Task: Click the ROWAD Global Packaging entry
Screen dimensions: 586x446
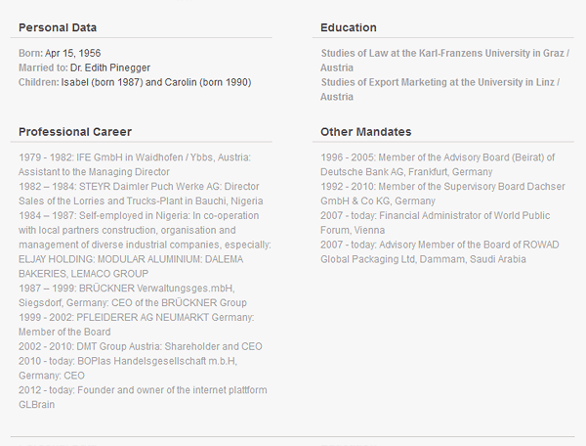Action: (x=439, y=252)
